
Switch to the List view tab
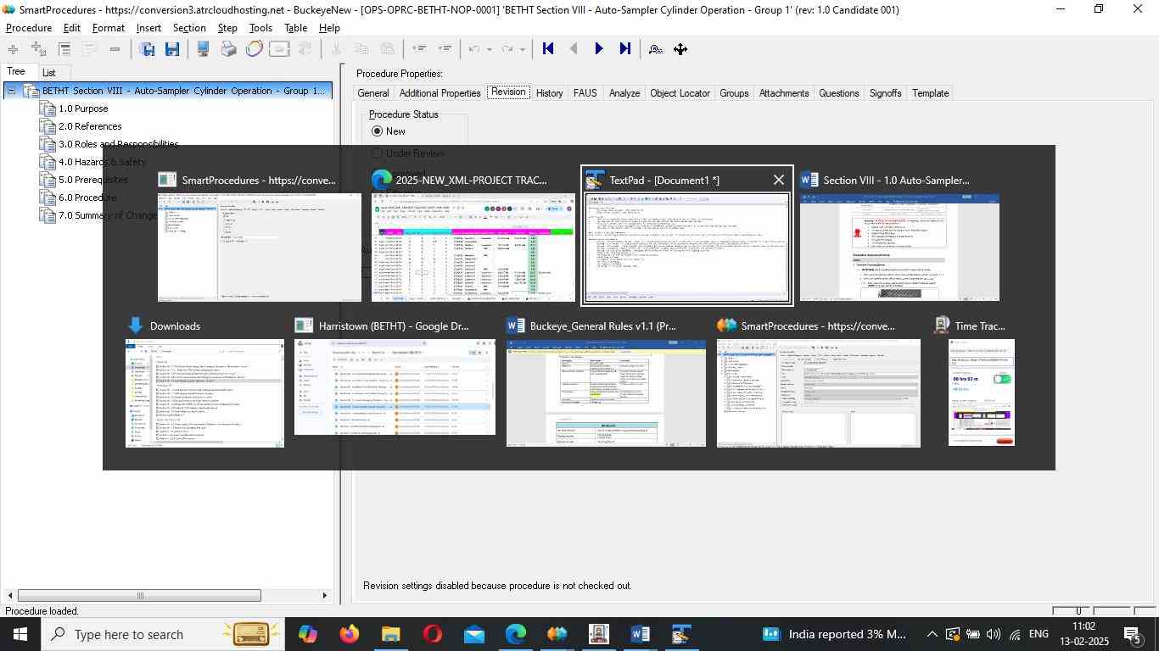point(49,73)
